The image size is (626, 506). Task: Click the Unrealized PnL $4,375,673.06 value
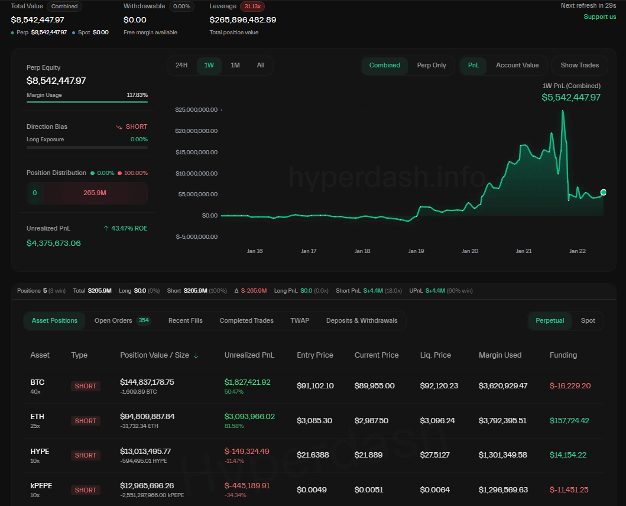[54, 243]
